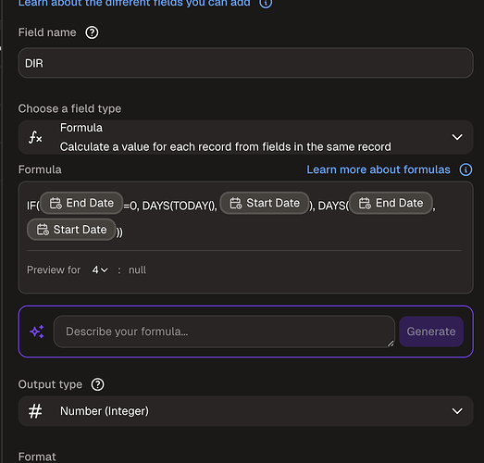
Task: Open the field type dropdown chevron
Action: click(457, 137)
